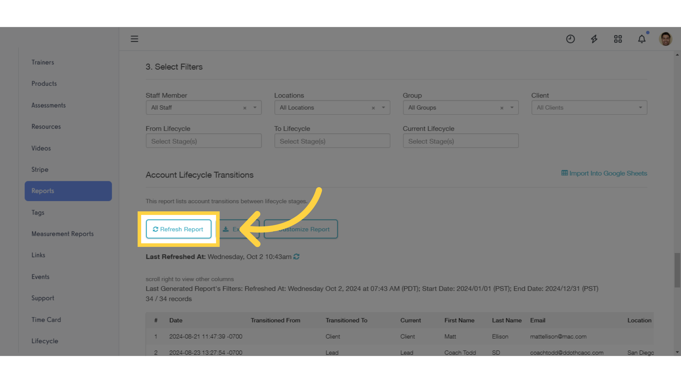
Task: Expand the Staff Member dropdown
Action: pos(255,107)
